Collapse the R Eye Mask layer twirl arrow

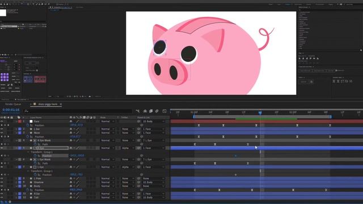pyautogui.click(x=16, y=141)
